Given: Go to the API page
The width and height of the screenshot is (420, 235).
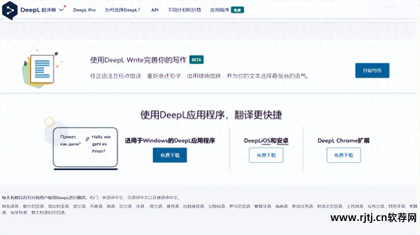Looking at the screenshot, I should click(x=155, y=10).
